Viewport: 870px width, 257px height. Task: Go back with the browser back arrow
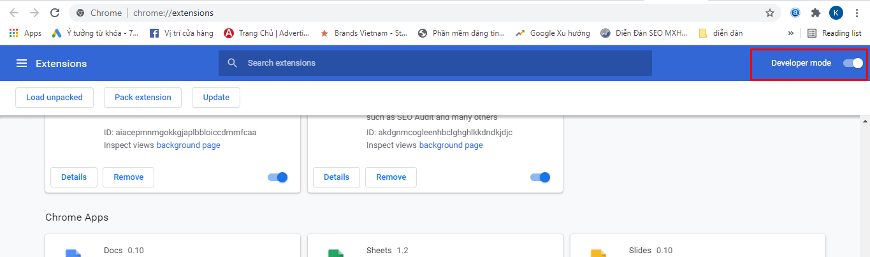[x=14, y=13]
